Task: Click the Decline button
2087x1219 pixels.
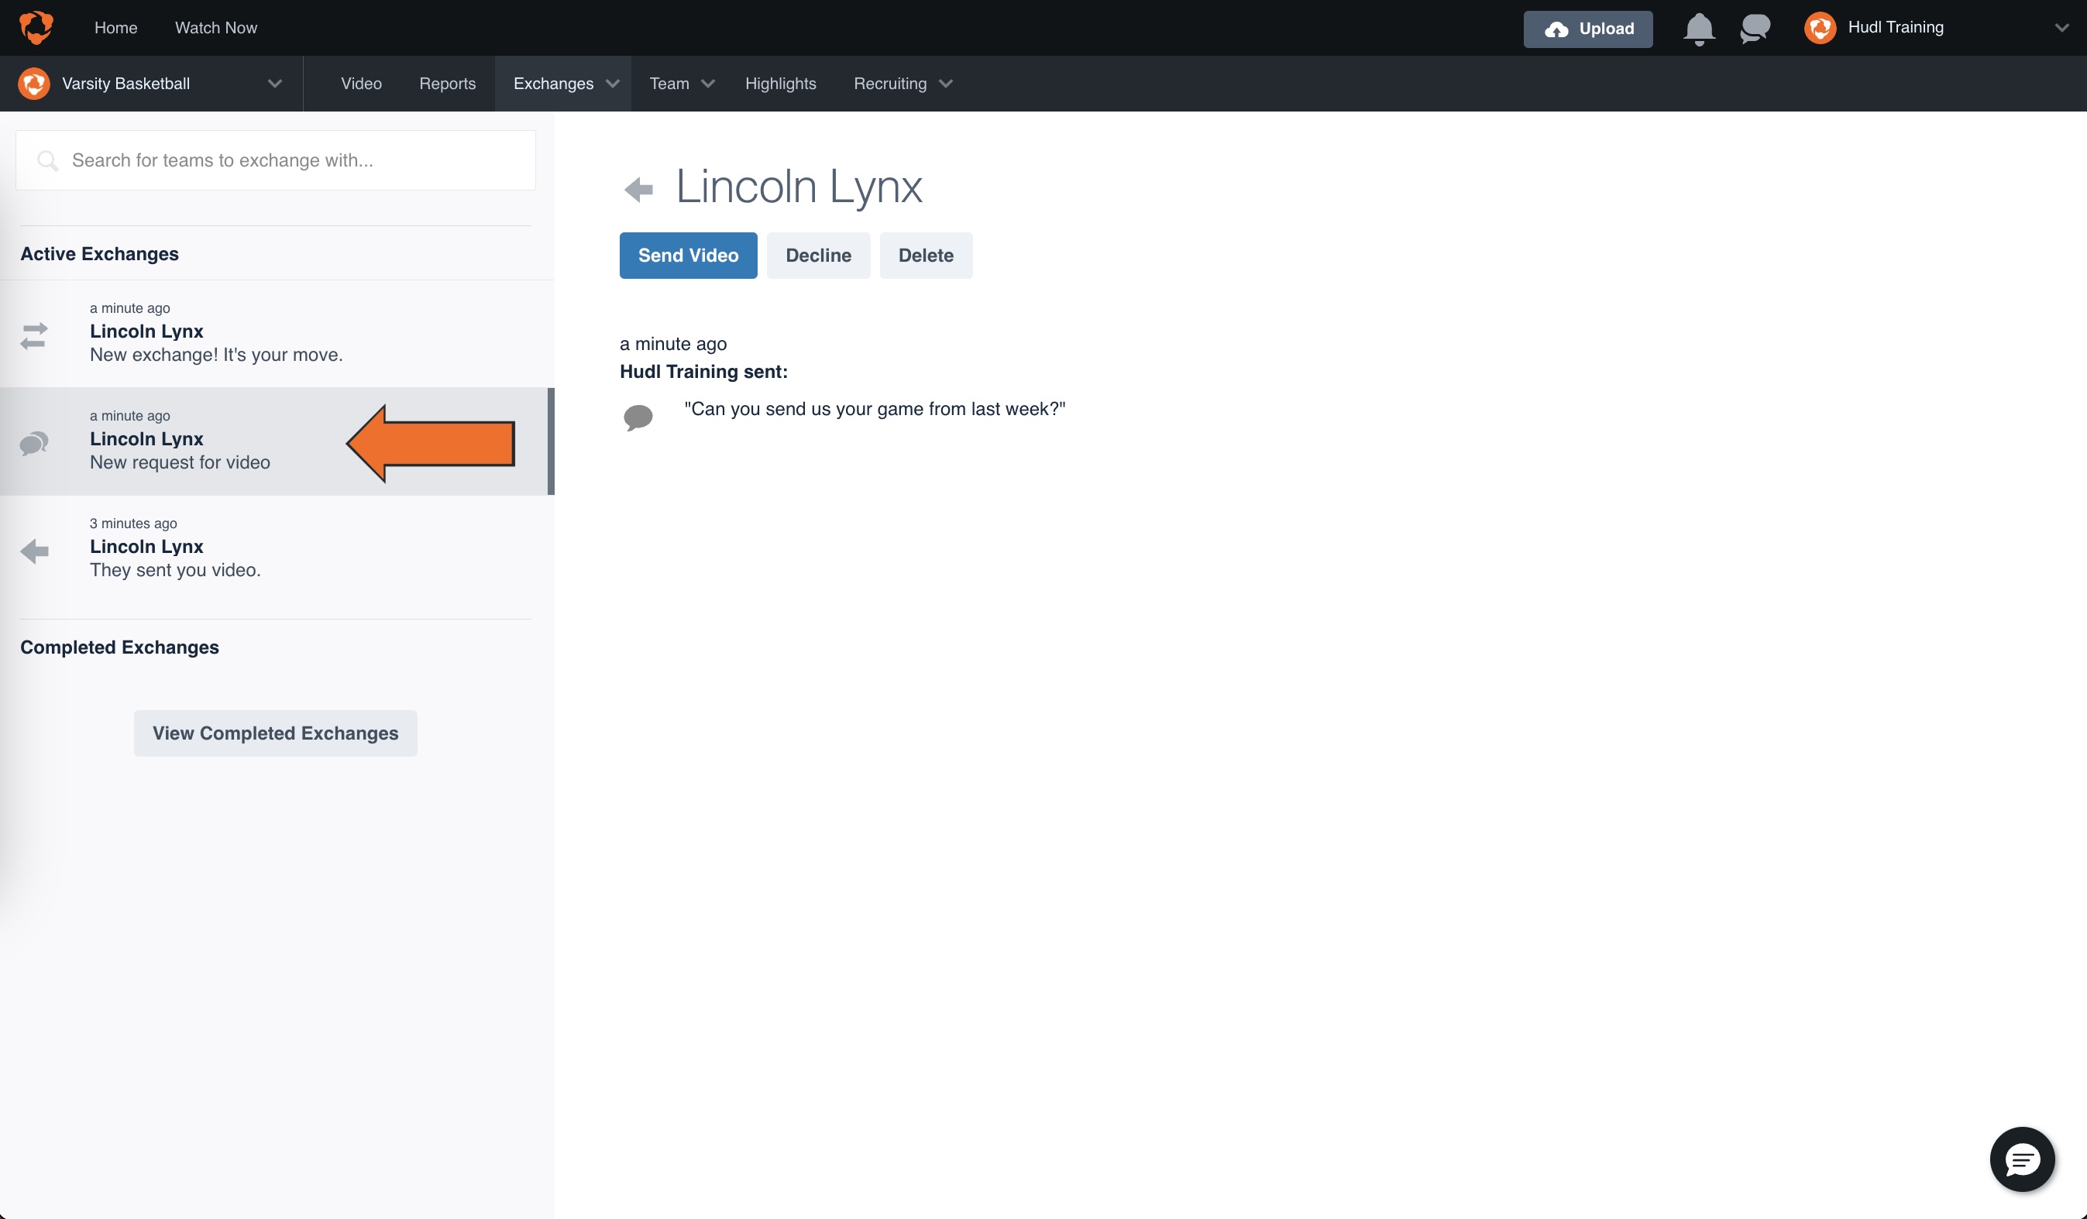Action: pyautogui.click(x=817, y=256)
